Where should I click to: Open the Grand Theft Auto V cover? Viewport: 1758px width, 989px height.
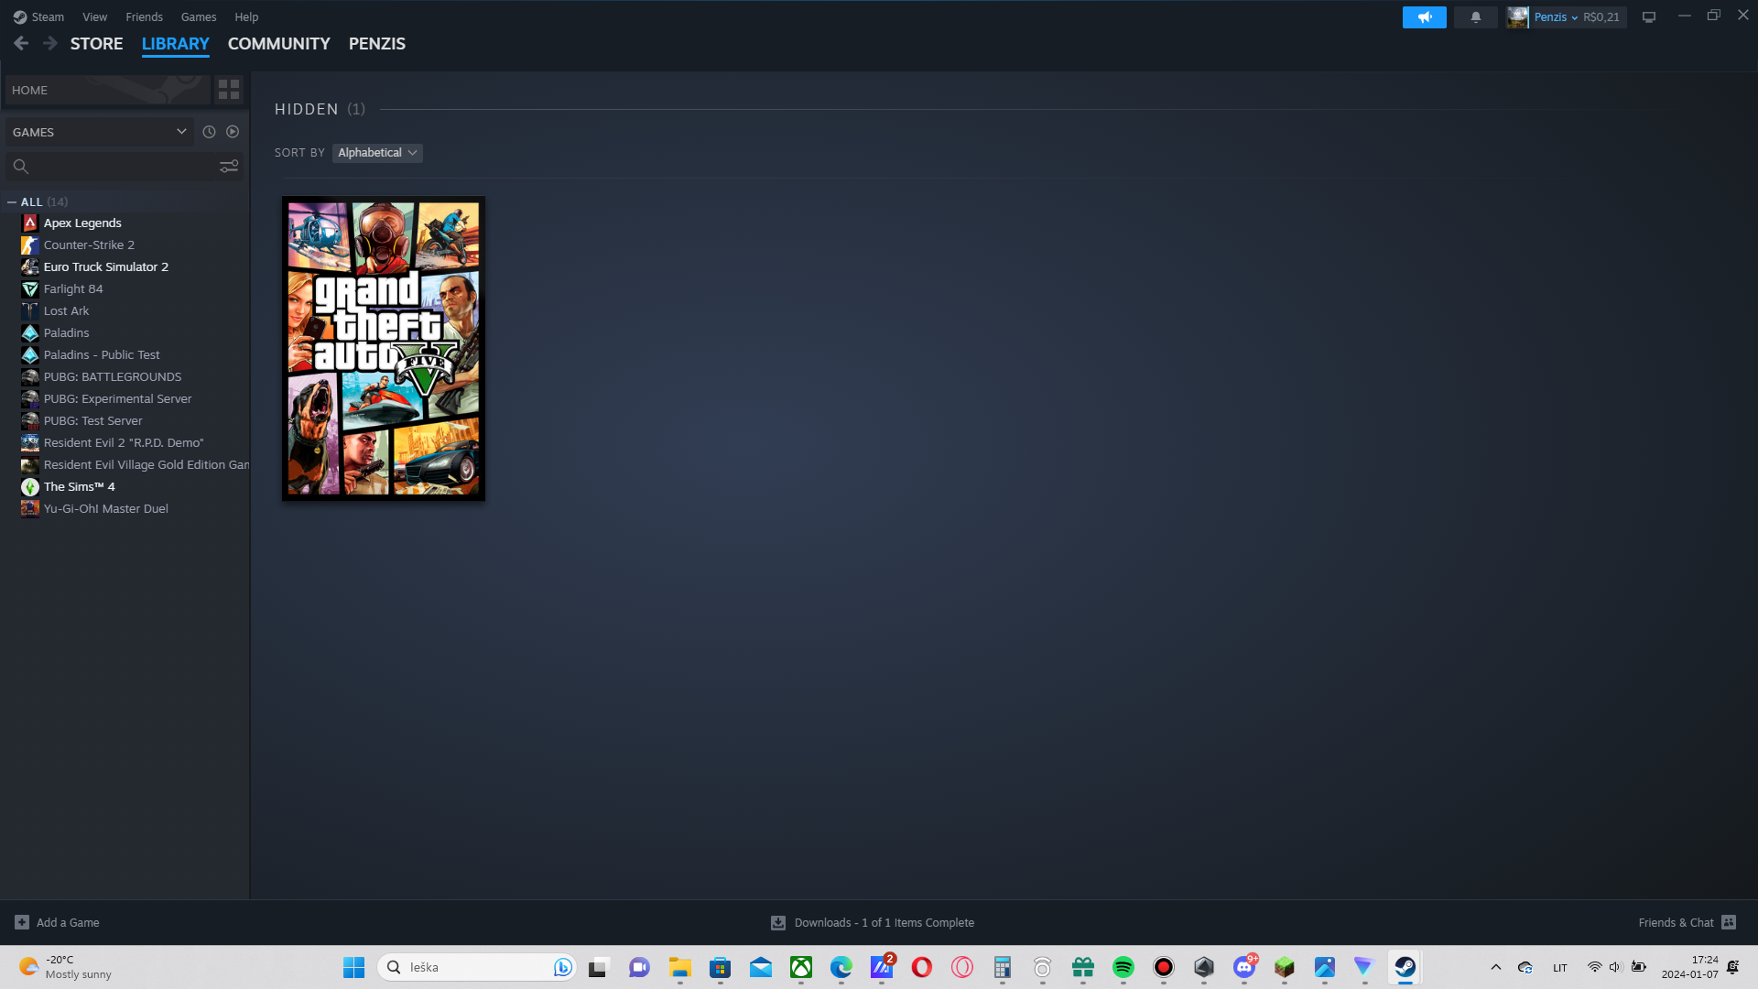pyautogui.click(x=384, y=349)
